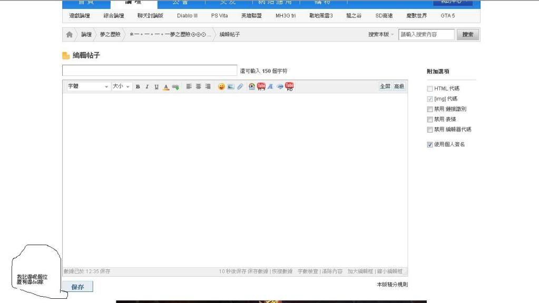Expand the 大小 font size dropdown
This screenshot has width=539, height=303.
click(121, 87)
